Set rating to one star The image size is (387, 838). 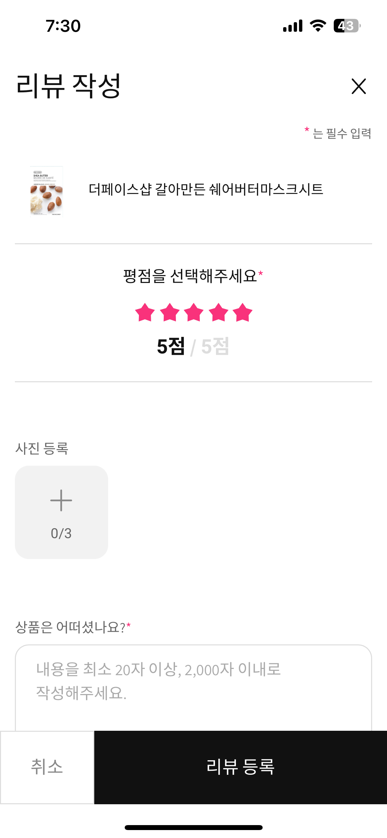[145, 312]
